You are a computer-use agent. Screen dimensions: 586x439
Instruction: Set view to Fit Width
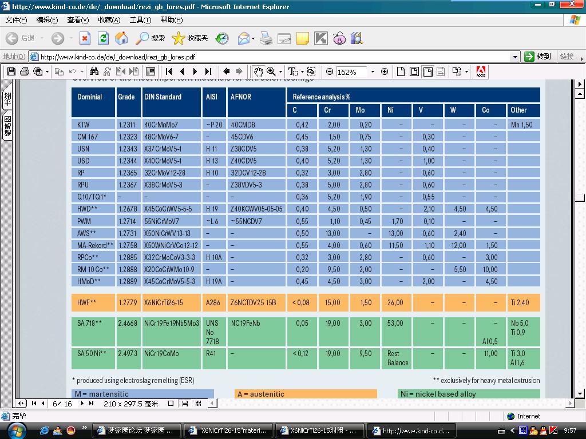pyautogui.click(x=428, y=71)
